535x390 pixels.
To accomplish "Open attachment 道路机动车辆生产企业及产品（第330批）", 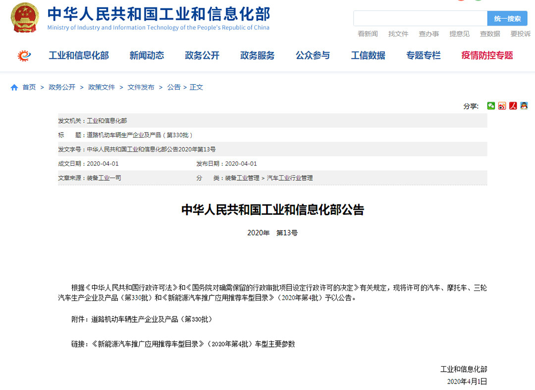I will click(x=152, y=319).
